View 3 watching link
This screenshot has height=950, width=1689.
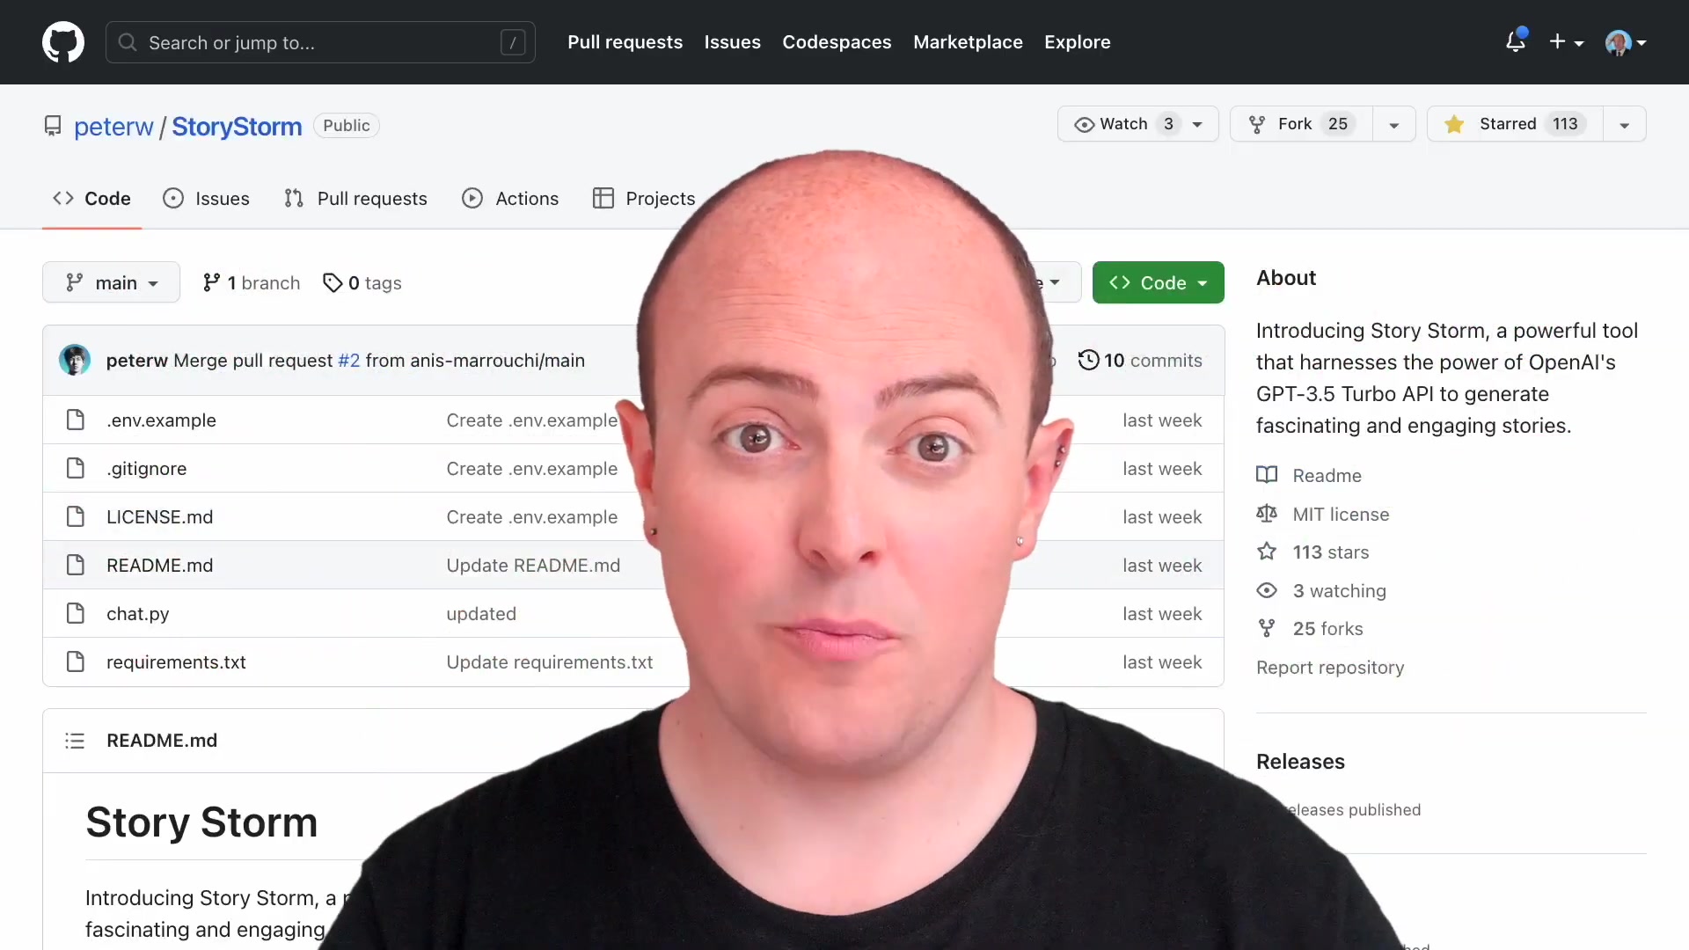coord(1339,591)
